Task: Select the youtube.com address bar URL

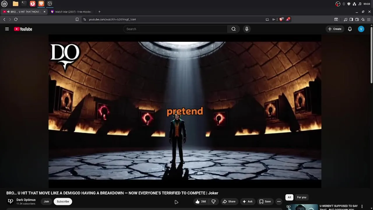Action: (x=112, y=19)
